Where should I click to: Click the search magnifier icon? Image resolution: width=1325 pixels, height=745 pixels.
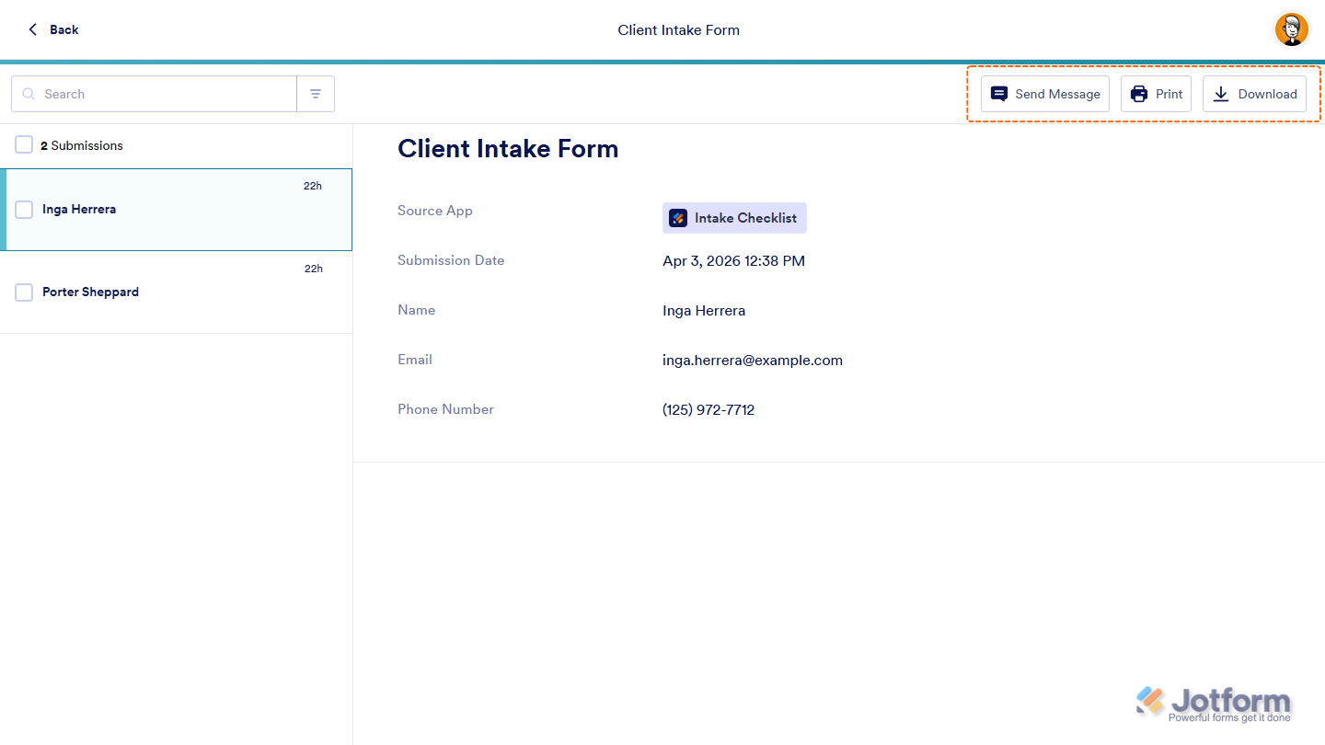tap(29, 93)
